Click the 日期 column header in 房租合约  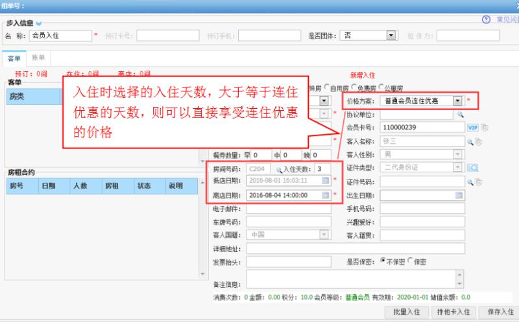click(x=54, y=186)
